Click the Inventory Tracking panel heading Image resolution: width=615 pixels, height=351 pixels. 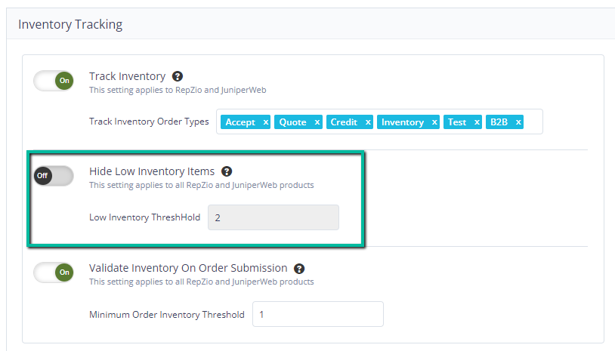tap(70, 24)
